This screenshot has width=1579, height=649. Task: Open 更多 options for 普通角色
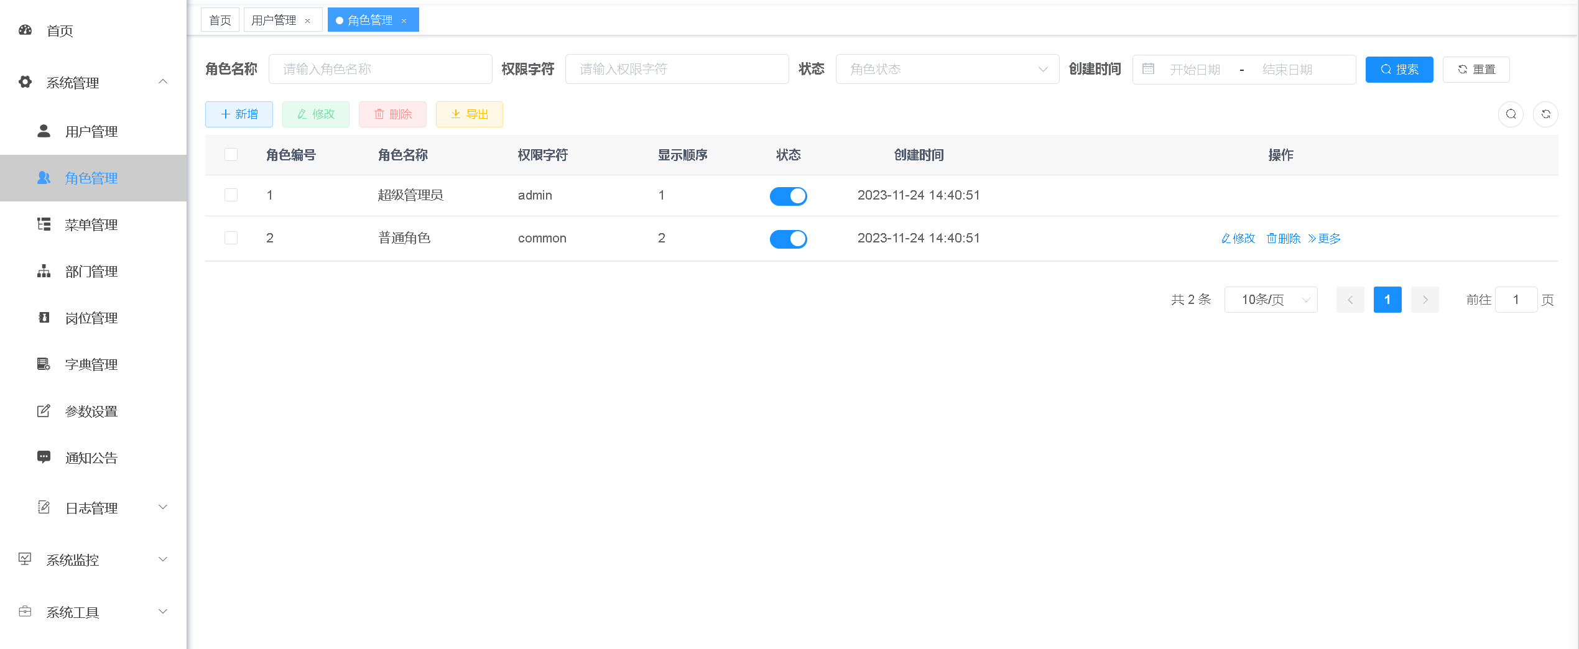tap(1324, 238)
